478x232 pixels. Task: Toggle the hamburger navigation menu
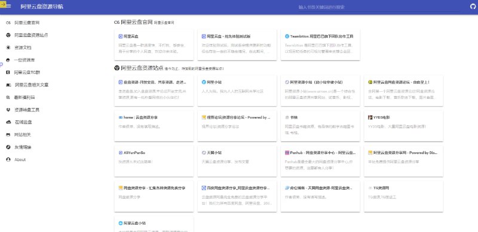[x=8, y=7]
